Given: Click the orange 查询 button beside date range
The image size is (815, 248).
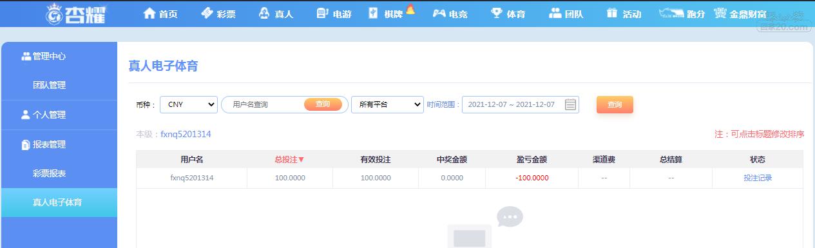Looking at the screenshot, I should point(615,104).
